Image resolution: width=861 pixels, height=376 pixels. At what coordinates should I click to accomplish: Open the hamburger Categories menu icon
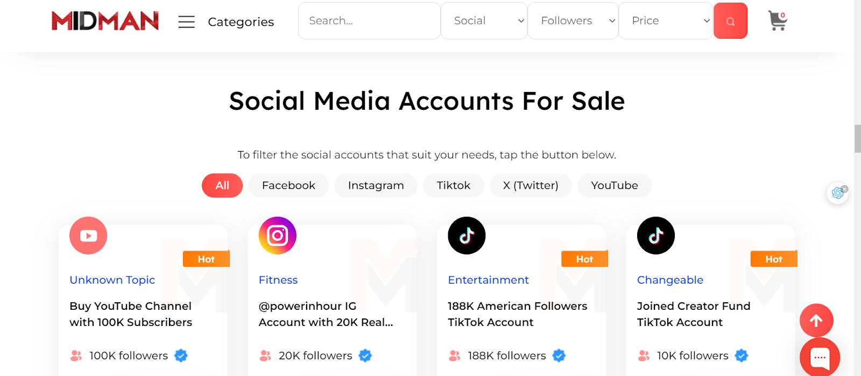[x=186, y=22]
